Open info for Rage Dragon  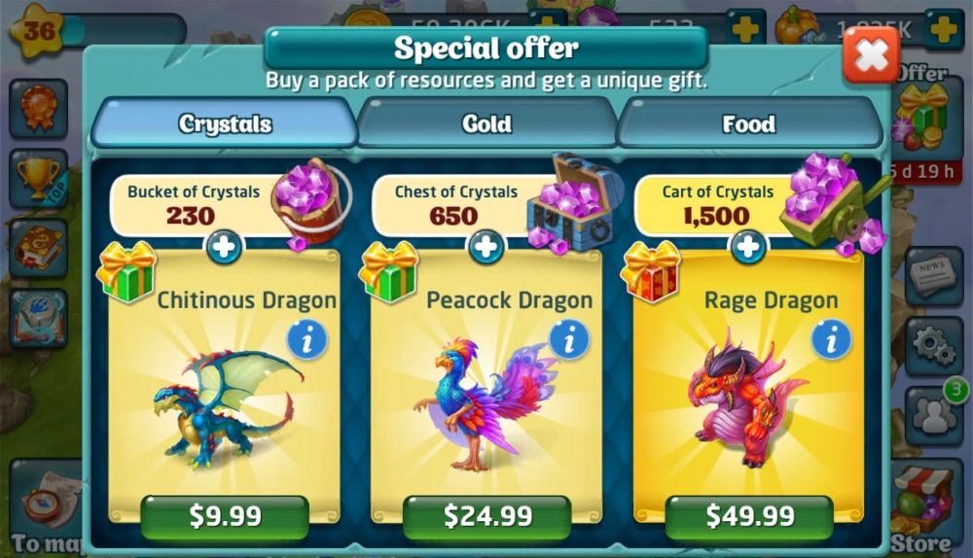point(832,340)
